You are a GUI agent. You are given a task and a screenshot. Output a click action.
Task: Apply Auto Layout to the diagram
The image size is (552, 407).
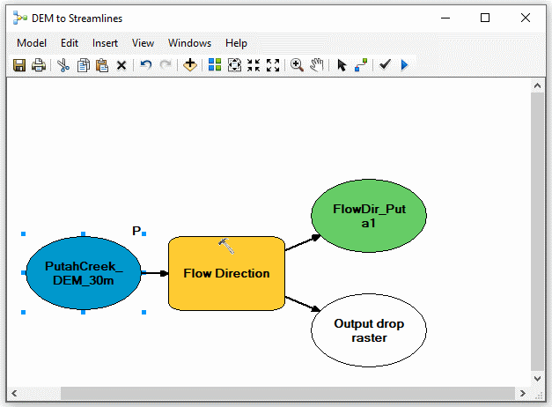pyautogui.click(x=215, y=65)
